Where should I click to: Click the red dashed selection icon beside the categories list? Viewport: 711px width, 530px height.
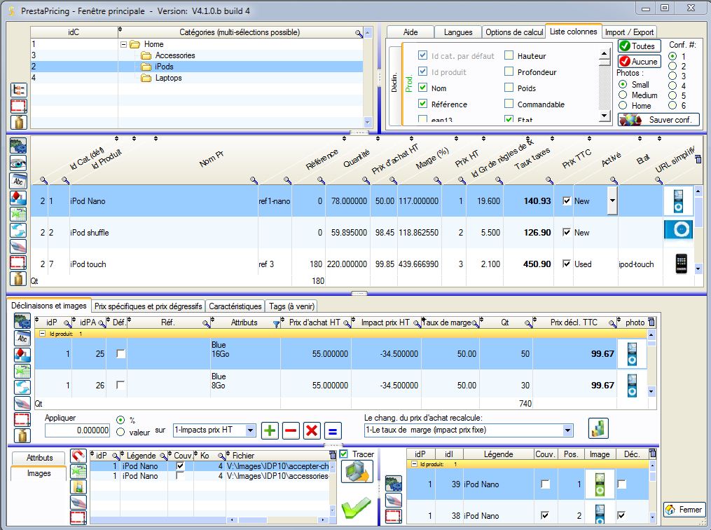pyautogui.click(x=19, y=106)
